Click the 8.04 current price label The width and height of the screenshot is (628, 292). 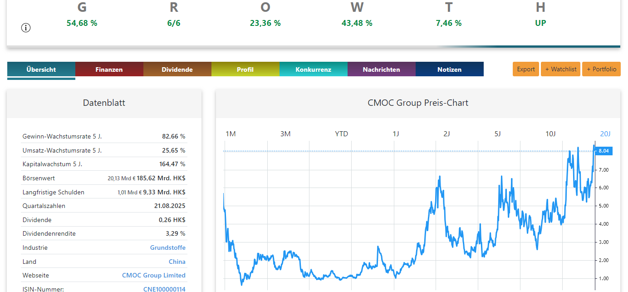(603, 151)
